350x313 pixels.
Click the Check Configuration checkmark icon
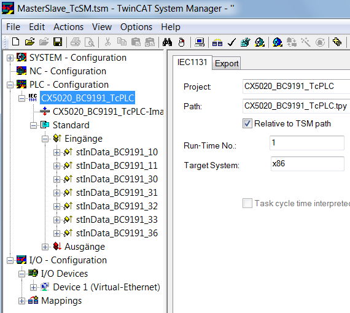(x=231, y=42)
